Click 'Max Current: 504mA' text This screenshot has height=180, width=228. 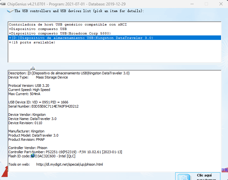pos(24,94)
